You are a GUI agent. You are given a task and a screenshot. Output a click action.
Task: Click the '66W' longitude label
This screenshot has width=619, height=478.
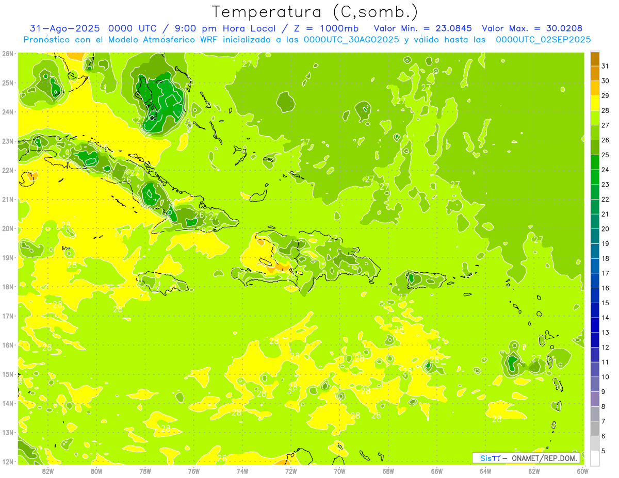[x=437, y=471]
